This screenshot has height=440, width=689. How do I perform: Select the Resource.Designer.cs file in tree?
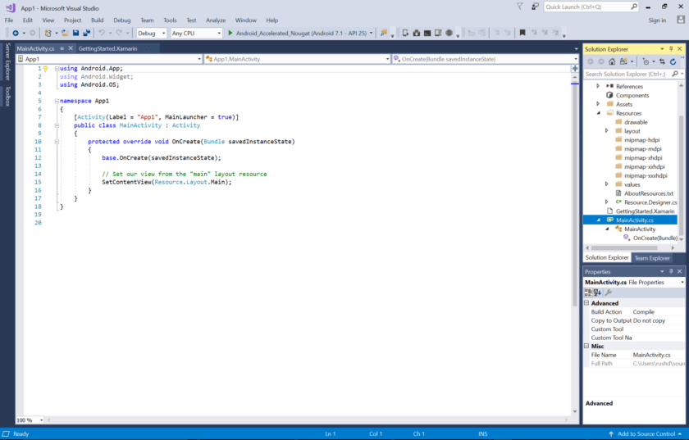[x=650, y=202]
